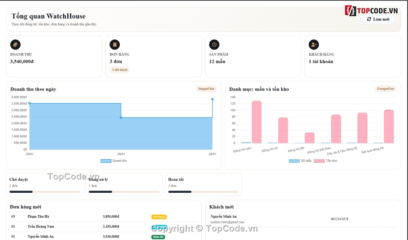Click the Chờ duyệt progress bar
This screenshot has width=408, height=240.
[x=45, y=192]
